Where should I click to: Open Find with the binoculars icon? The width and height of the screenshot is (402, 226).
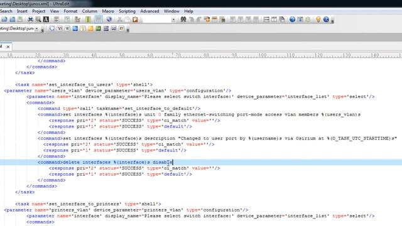point(183,19)
